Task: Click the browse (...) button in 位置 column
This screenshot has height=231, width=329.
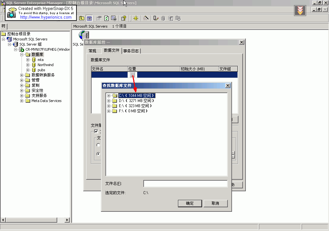Action: click(x=132, y=75)
